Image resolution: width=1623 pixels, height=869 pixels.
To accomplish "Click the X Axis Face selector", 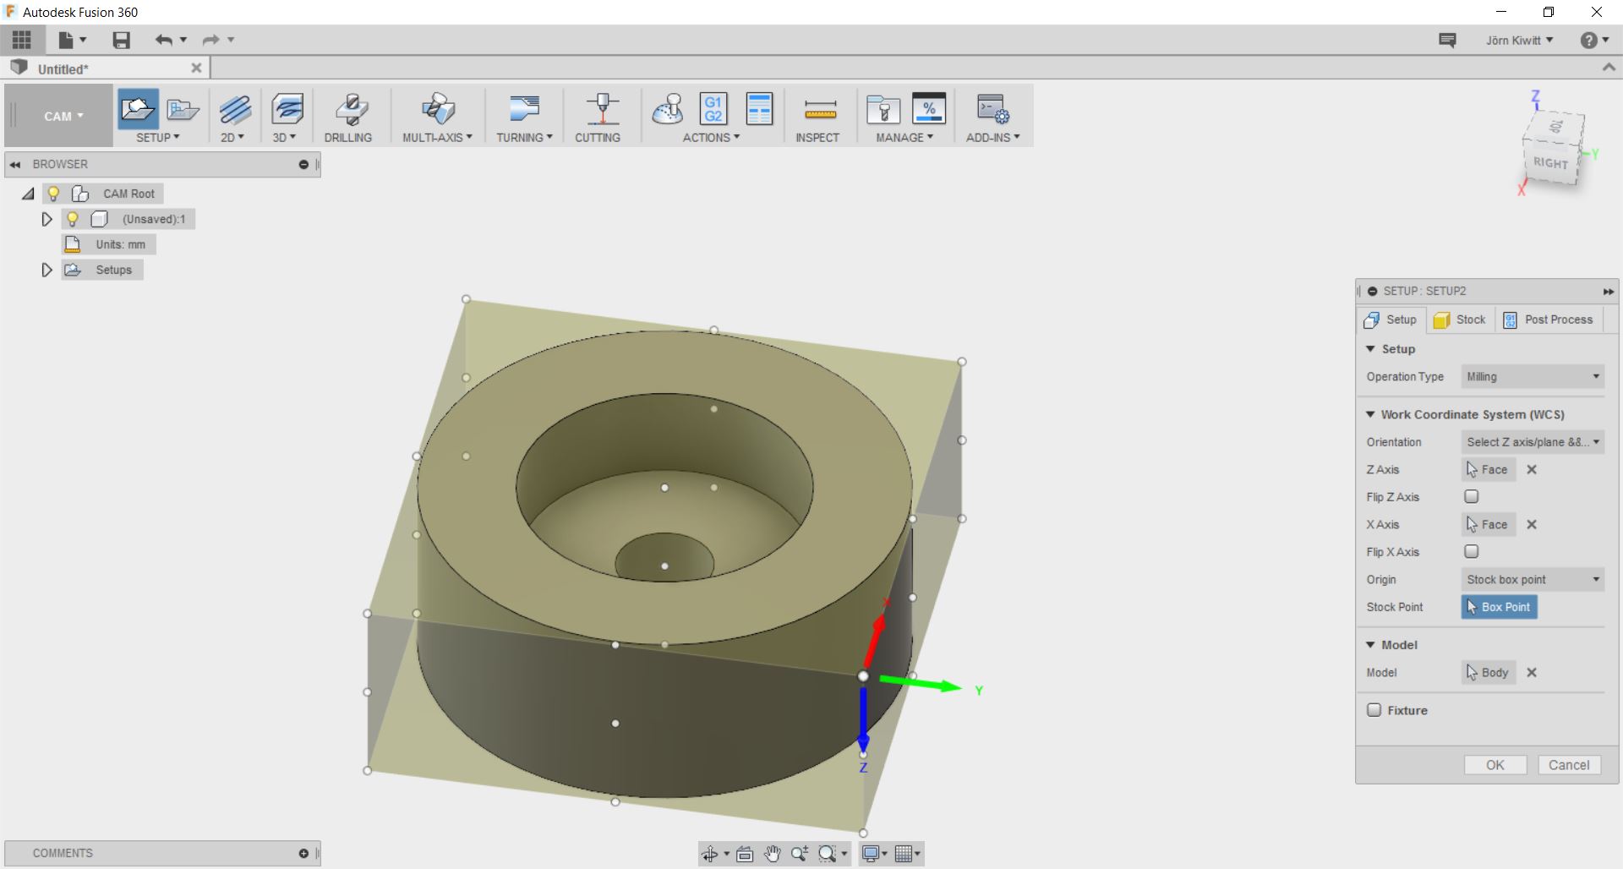I will tap(1488, 525).
